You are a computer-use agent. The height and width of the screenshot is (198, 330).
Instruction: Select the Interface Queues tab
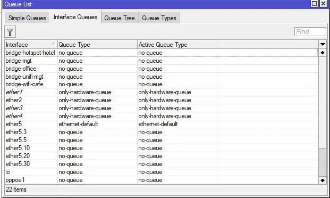point(75,17)
